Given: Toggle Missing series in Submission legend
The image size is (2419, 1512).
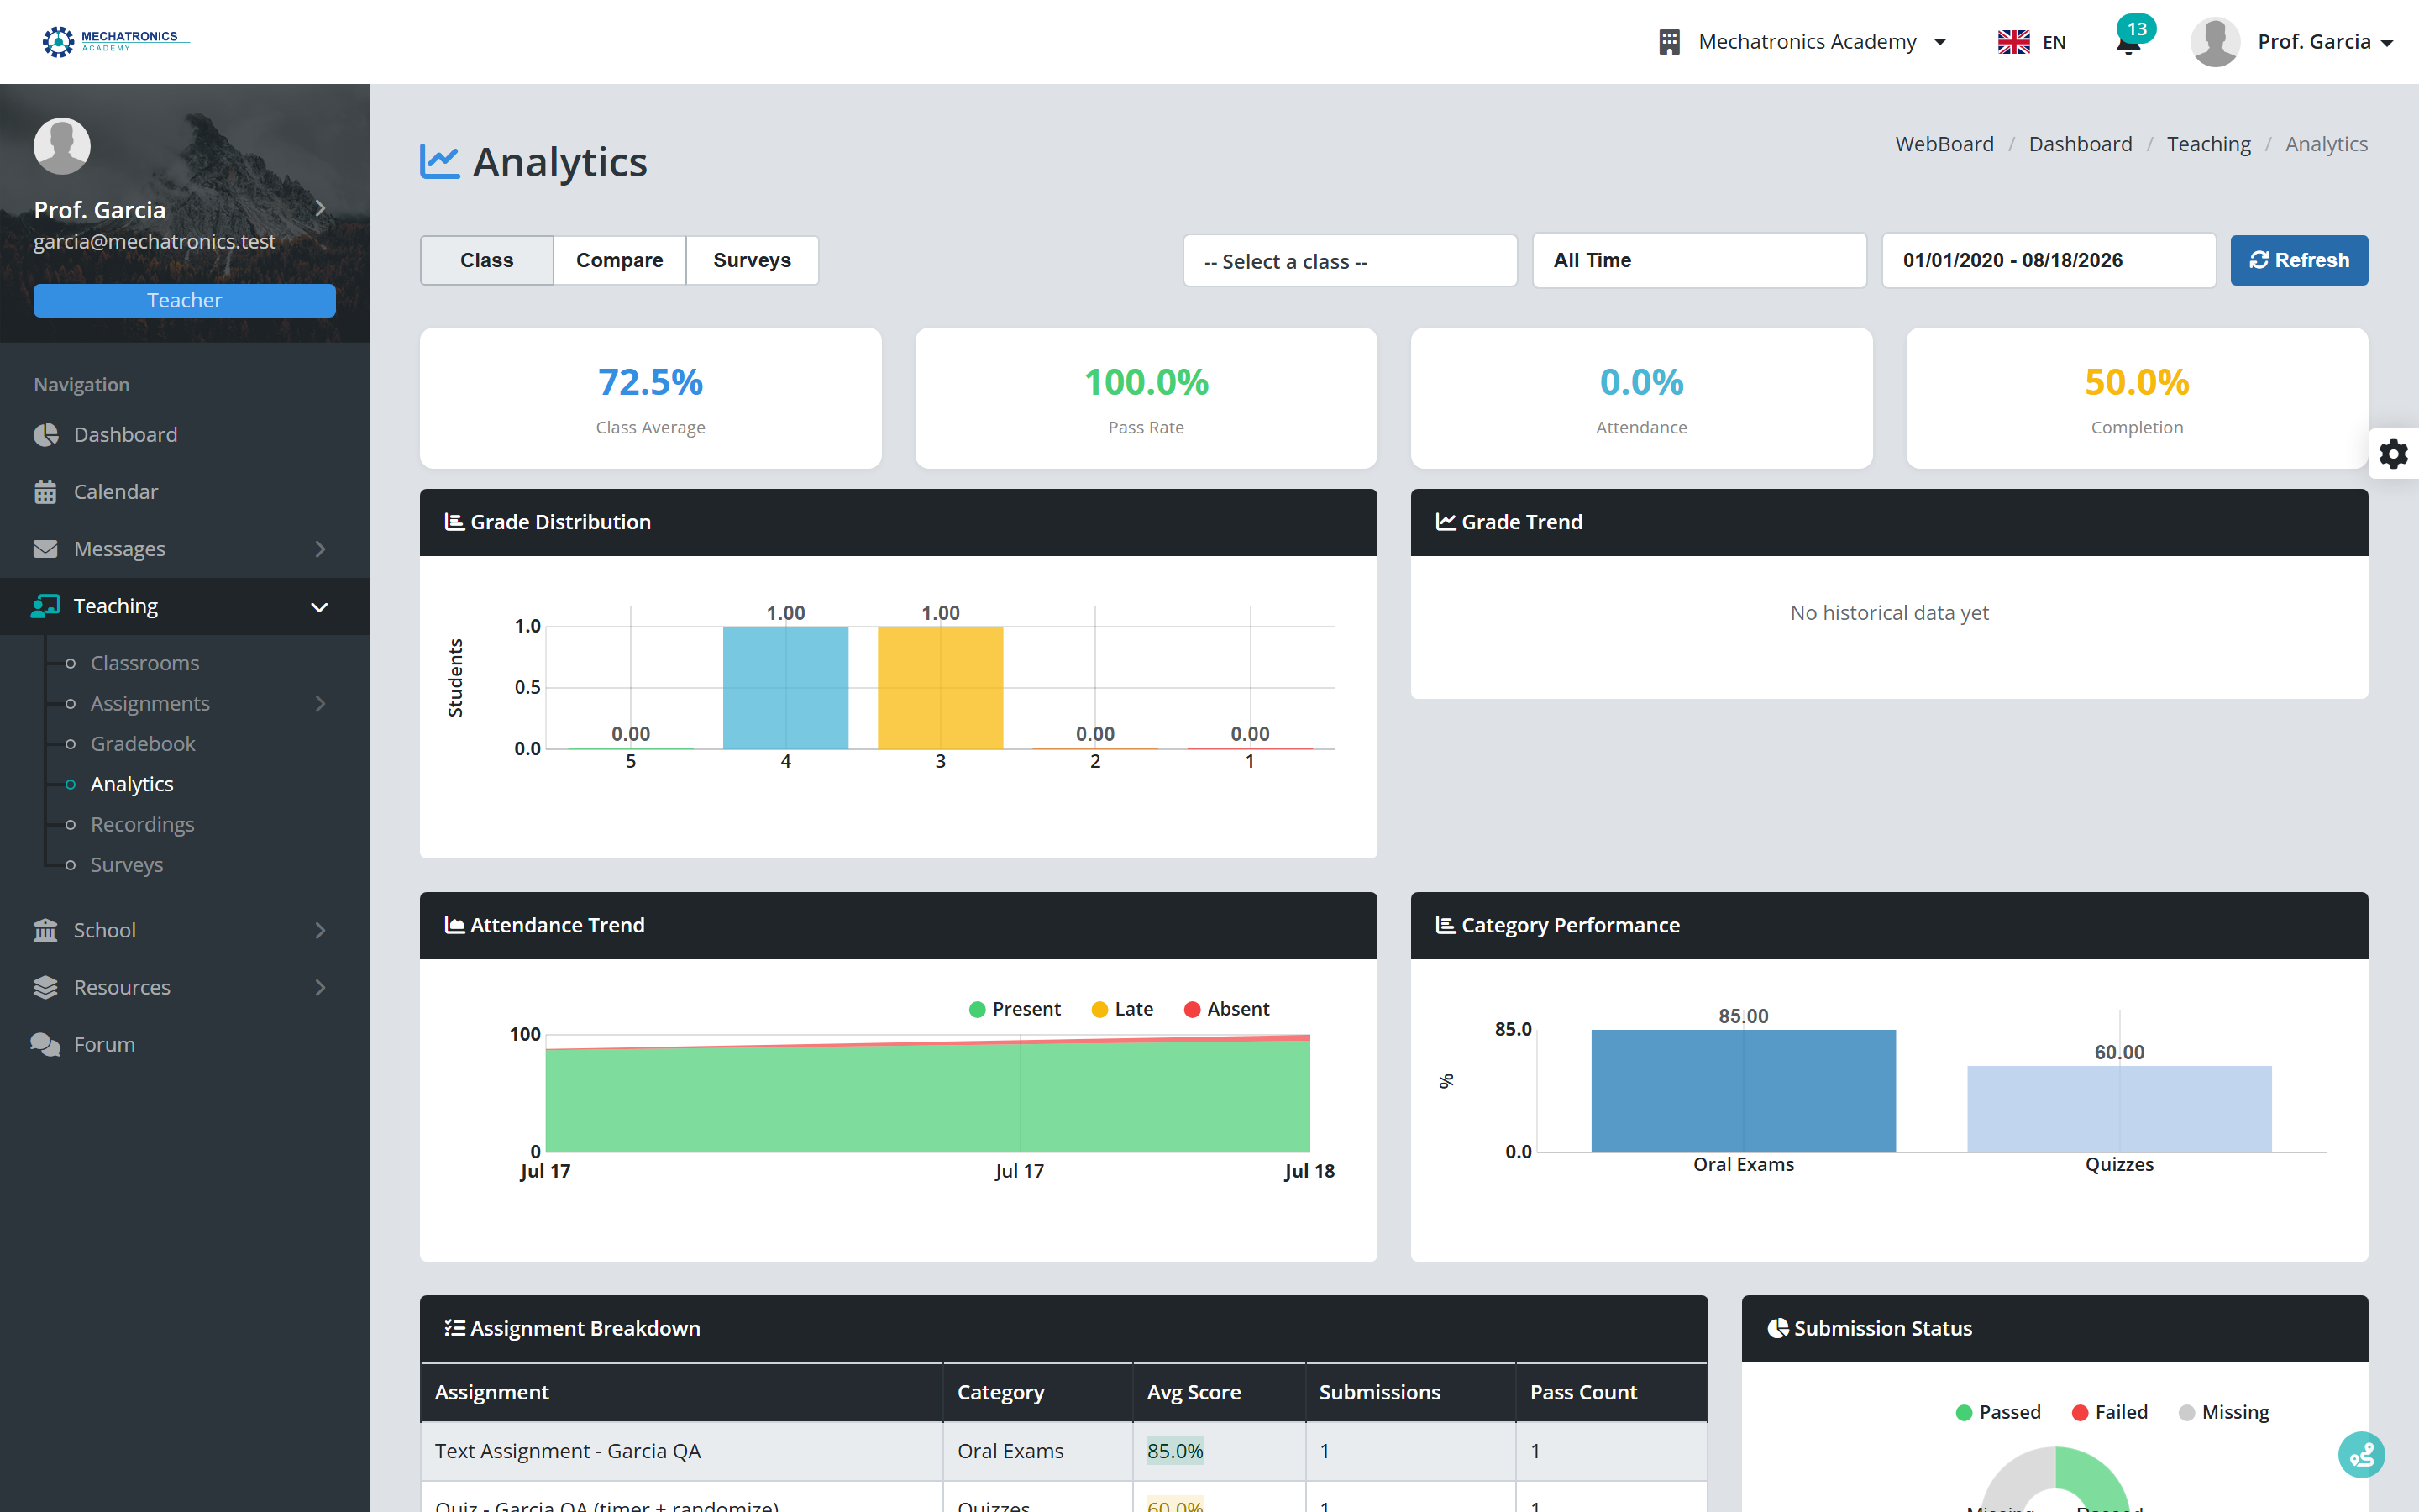Looking at the screenshot, I should coord(2224,1412).
